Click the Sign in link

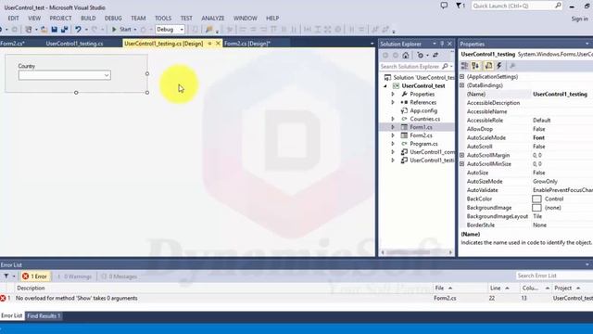579,19
